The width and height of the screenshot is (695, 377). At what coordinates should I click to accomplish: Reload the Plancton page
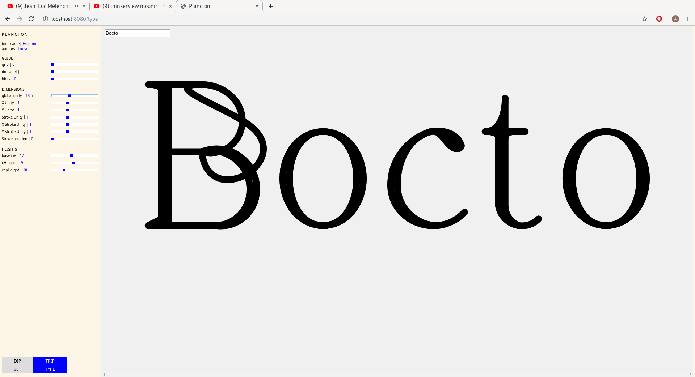pyautogui.click(x=31, y=19)
